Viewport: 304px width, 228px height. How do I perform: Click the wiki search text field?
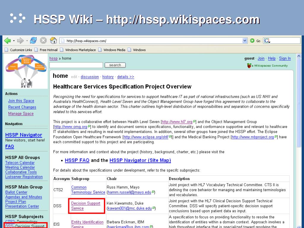coord(76,65)
